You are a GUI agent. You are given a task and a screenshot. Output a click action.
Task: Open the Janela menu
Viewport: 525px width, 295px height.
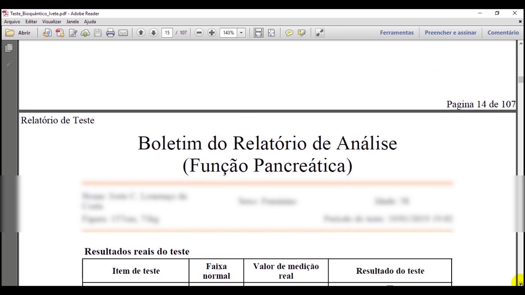(72, 22)
